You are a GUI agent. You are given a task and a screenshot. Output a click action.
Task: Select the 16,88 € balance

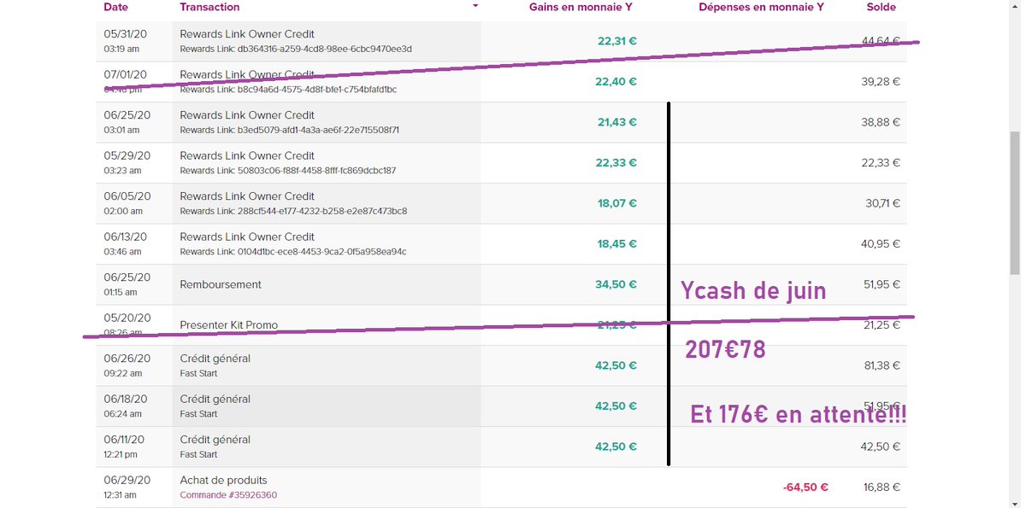pyautogui.click(x=882, y=488)
